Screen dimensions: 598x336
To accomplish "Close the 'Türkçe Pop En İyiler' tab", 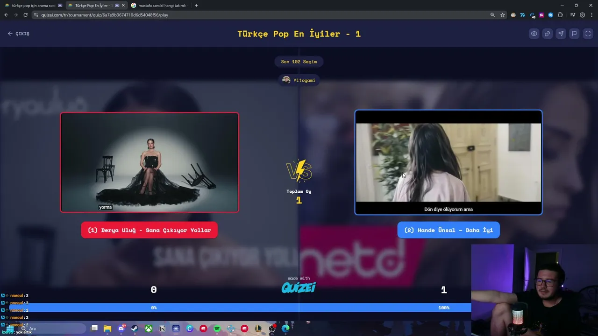I will (123, 6).
